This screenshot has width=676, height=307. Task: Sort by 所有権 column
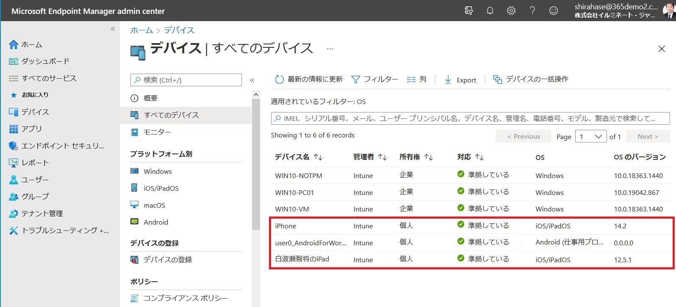pos(416,157)
